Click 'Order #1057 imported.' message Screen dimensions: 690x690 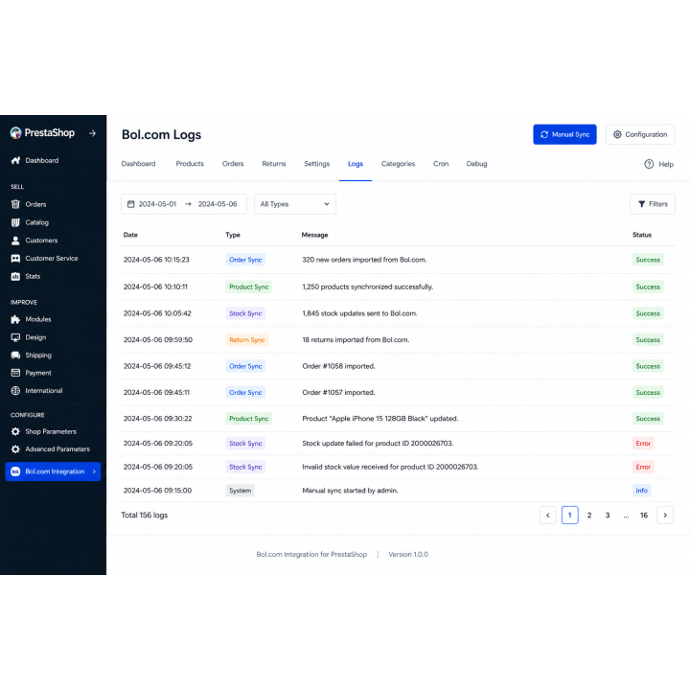338,393
